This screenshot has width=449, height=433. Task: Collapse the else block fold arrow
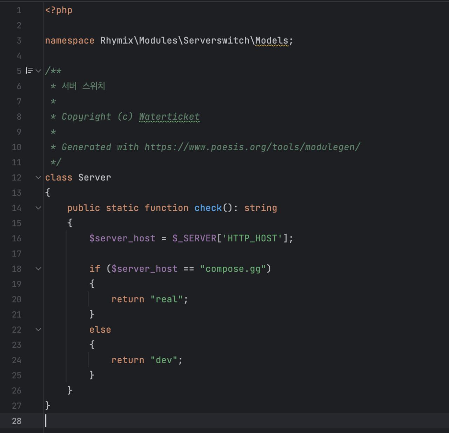[39, 330]
